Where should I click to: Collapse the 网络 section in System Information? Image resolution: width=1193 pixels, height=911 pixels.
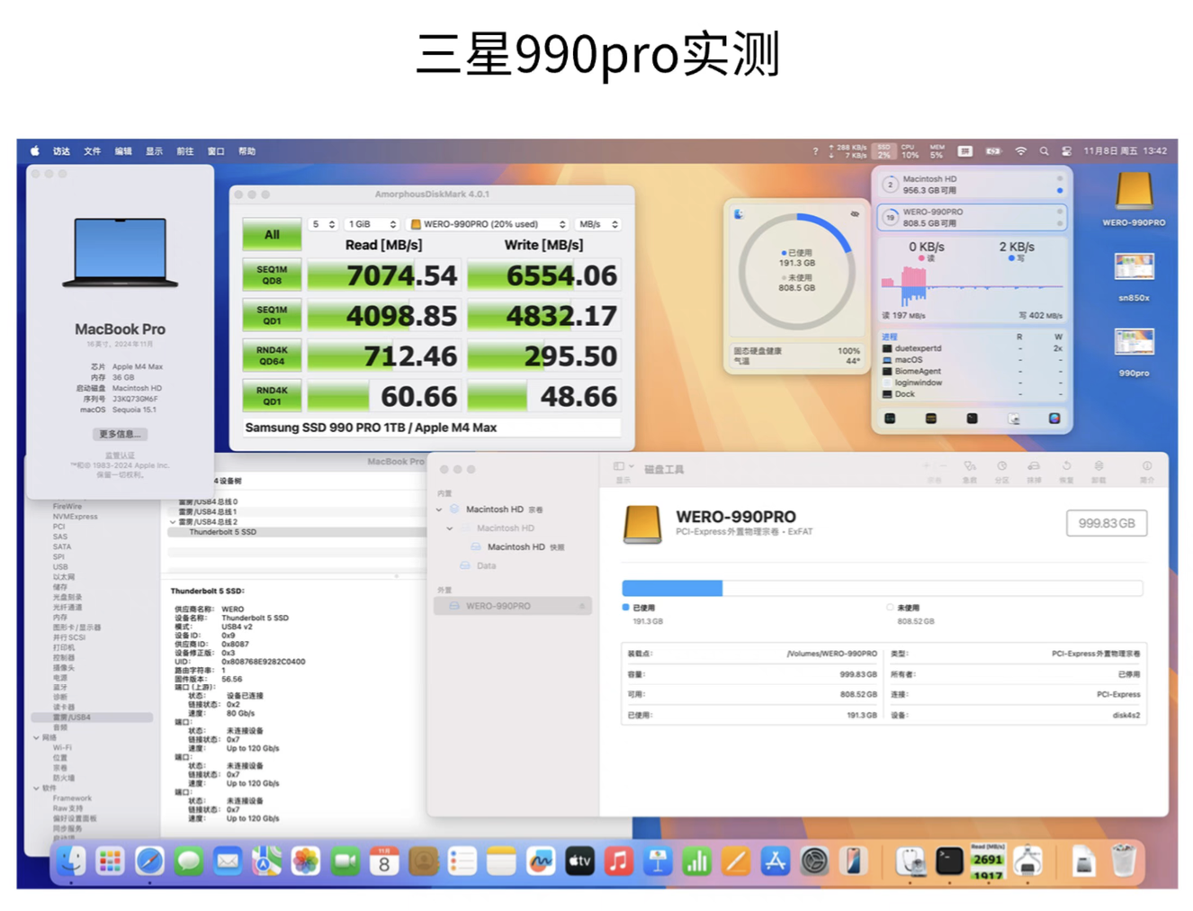(x=37, y=737)
